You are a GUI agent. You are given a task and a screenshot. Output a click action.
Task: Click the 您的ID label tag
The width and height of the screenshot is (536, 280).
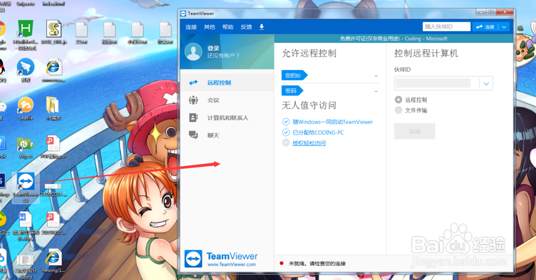[x=294, y=75]
